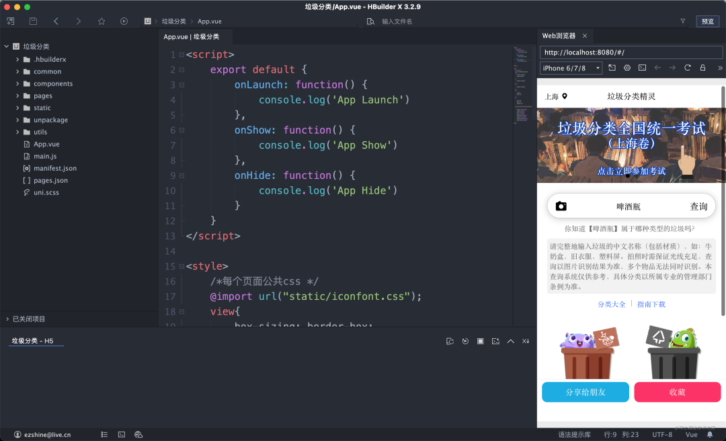Click the filter funnel icon in top toolbar
The height and width of the screenshot is (441, 726).
point(682,21)
